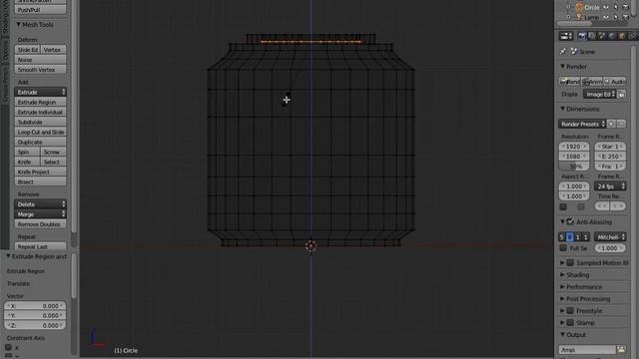Toggle the pin icon beside Scene
639x359 pixels.
click(563, 51)
